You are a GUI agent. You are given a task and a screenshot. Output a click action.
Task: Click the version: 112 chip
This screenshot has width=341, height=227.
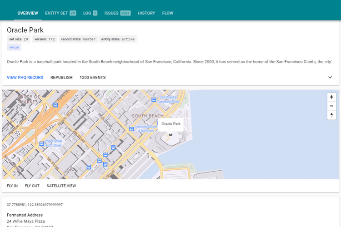point(45,39)
